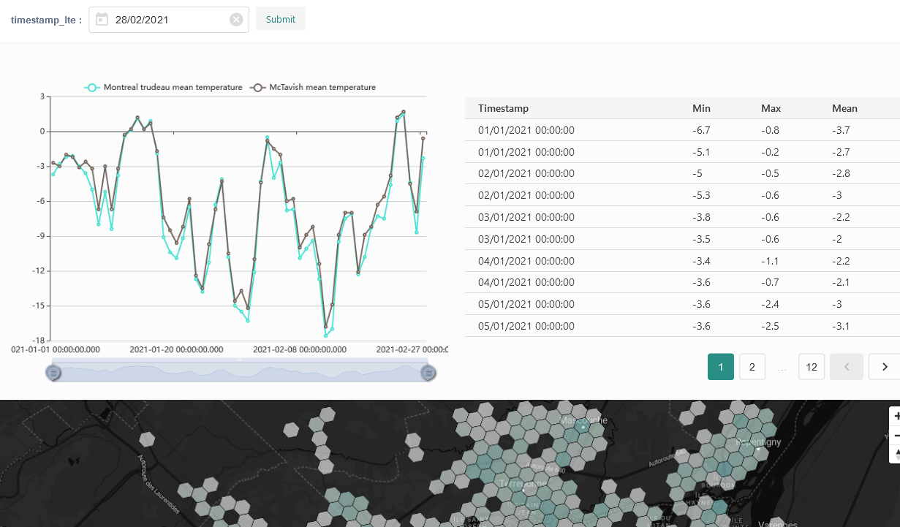Viewport: 900px width, 527px height.
Task: Click the Timestamp column header
Action: [504, 108]
